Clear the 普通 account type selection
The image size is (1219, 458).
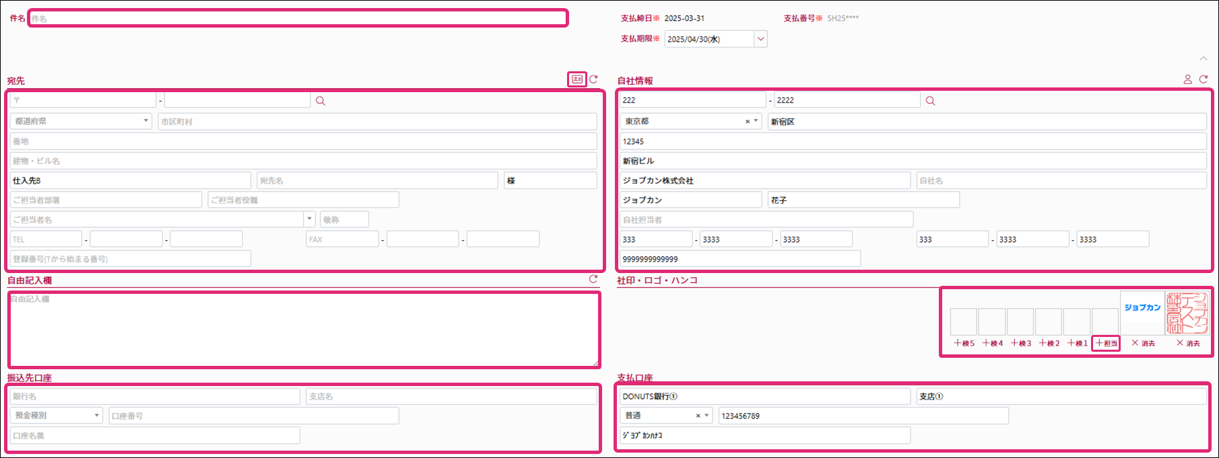(698, 416)
